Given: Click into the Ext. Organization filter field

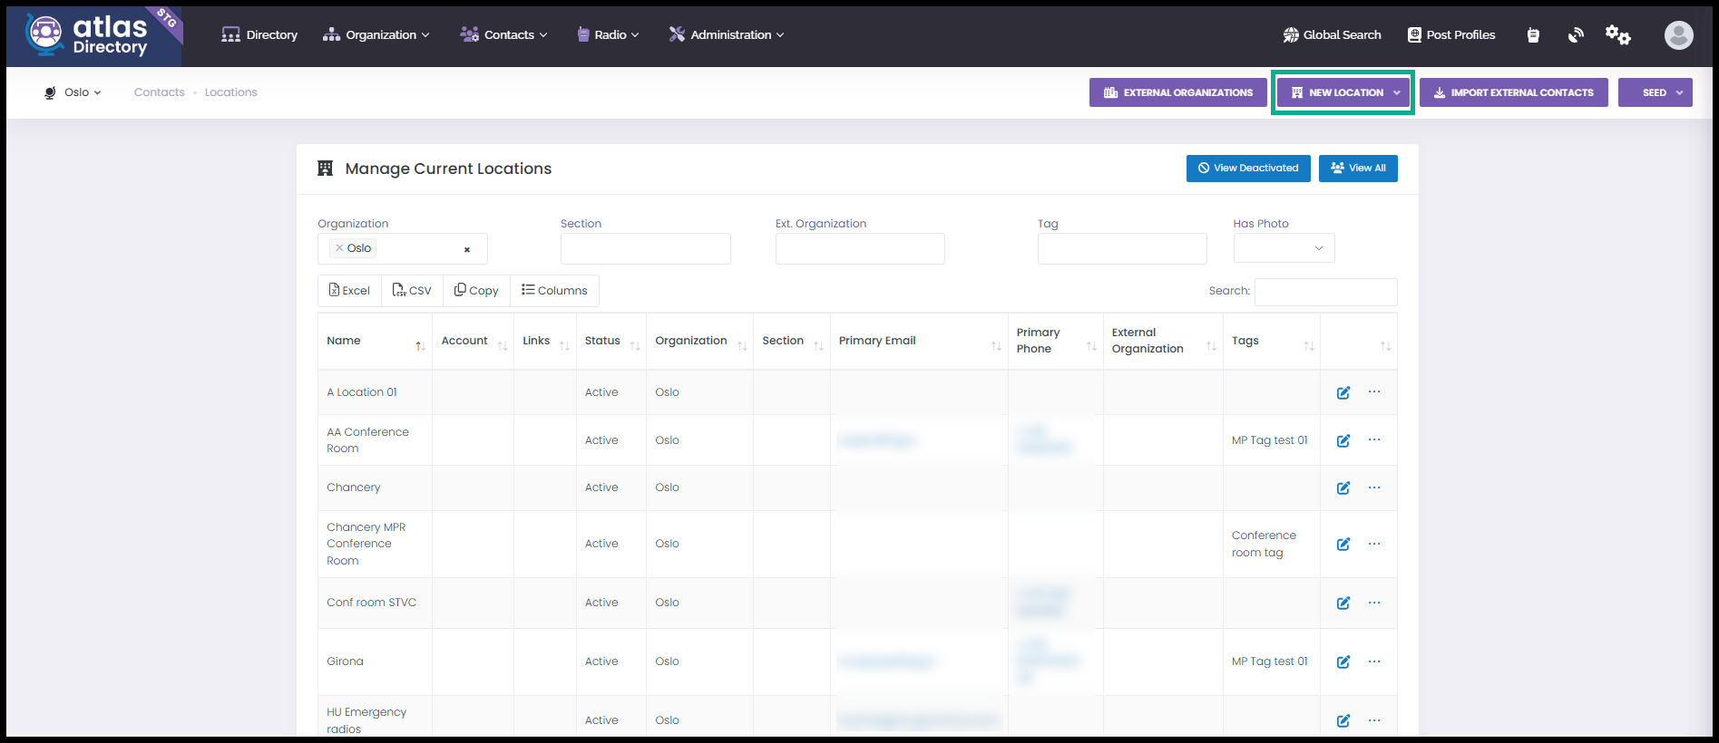Looking at the screenshot, I should (x=860, y=249).
